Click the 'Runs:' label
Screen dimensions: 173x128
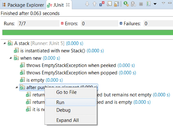click(9, 24)
